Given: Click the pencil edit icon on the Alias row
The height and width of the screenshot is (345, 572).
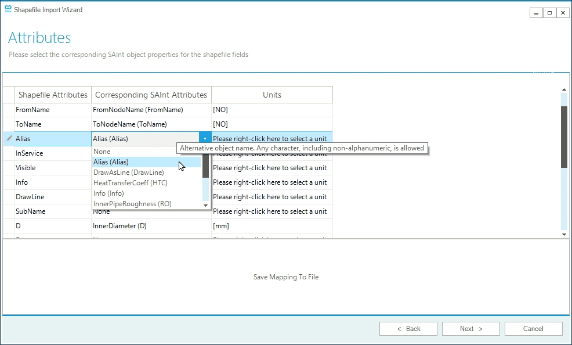Looking at the screenshot, I should click(8, 138).
